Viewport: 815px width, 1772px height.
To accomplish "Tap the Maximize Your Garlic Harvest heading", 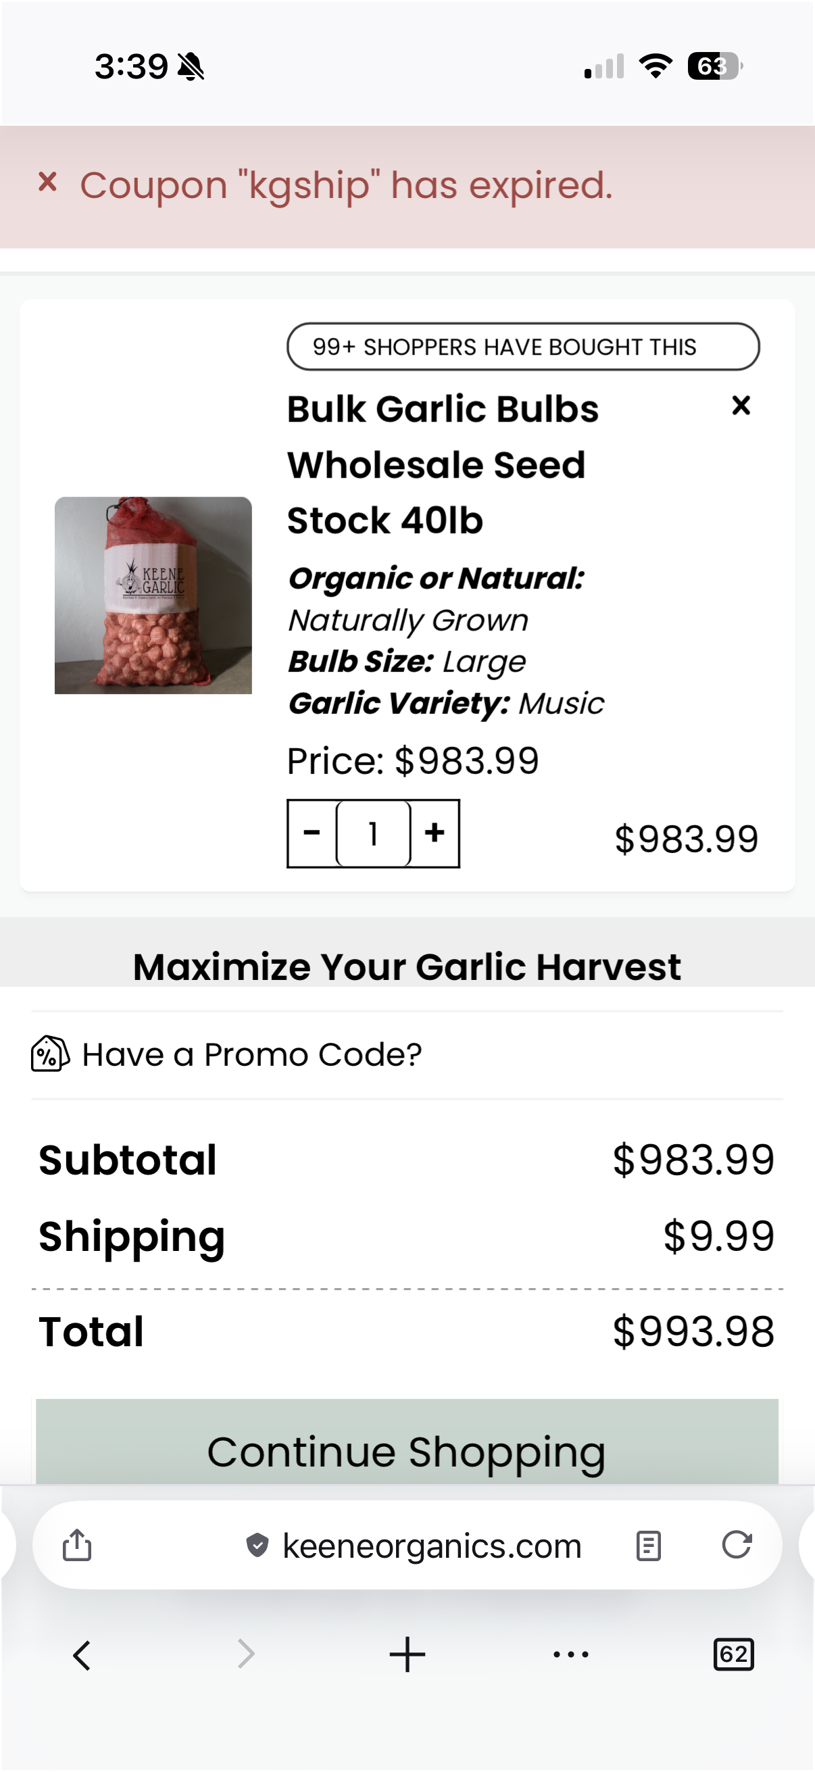I will tap(406, 966).
